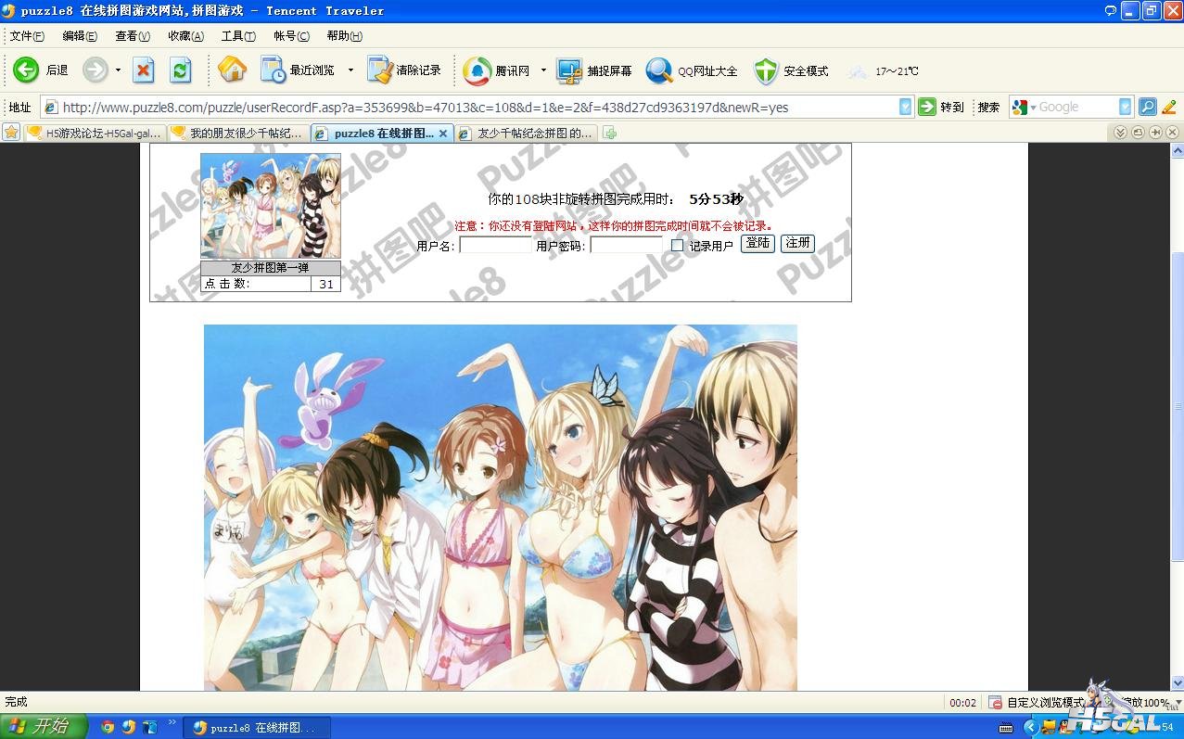Switch to the H5游戏论坛 tab

click(95, 134)
